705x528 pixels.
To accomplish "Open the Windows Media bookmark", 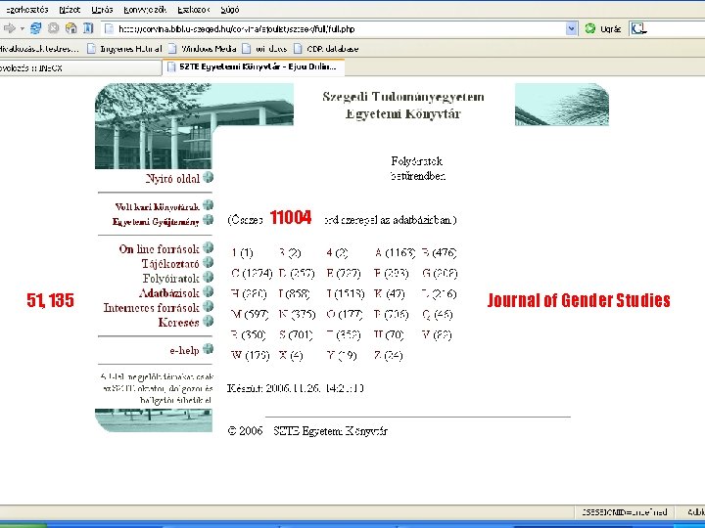I will (203, 49).
